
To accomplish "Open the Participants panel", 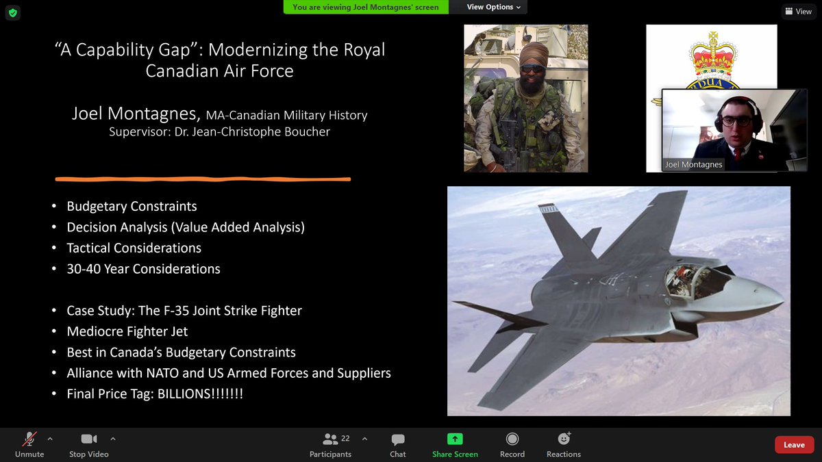I will (x=331, y=445).
